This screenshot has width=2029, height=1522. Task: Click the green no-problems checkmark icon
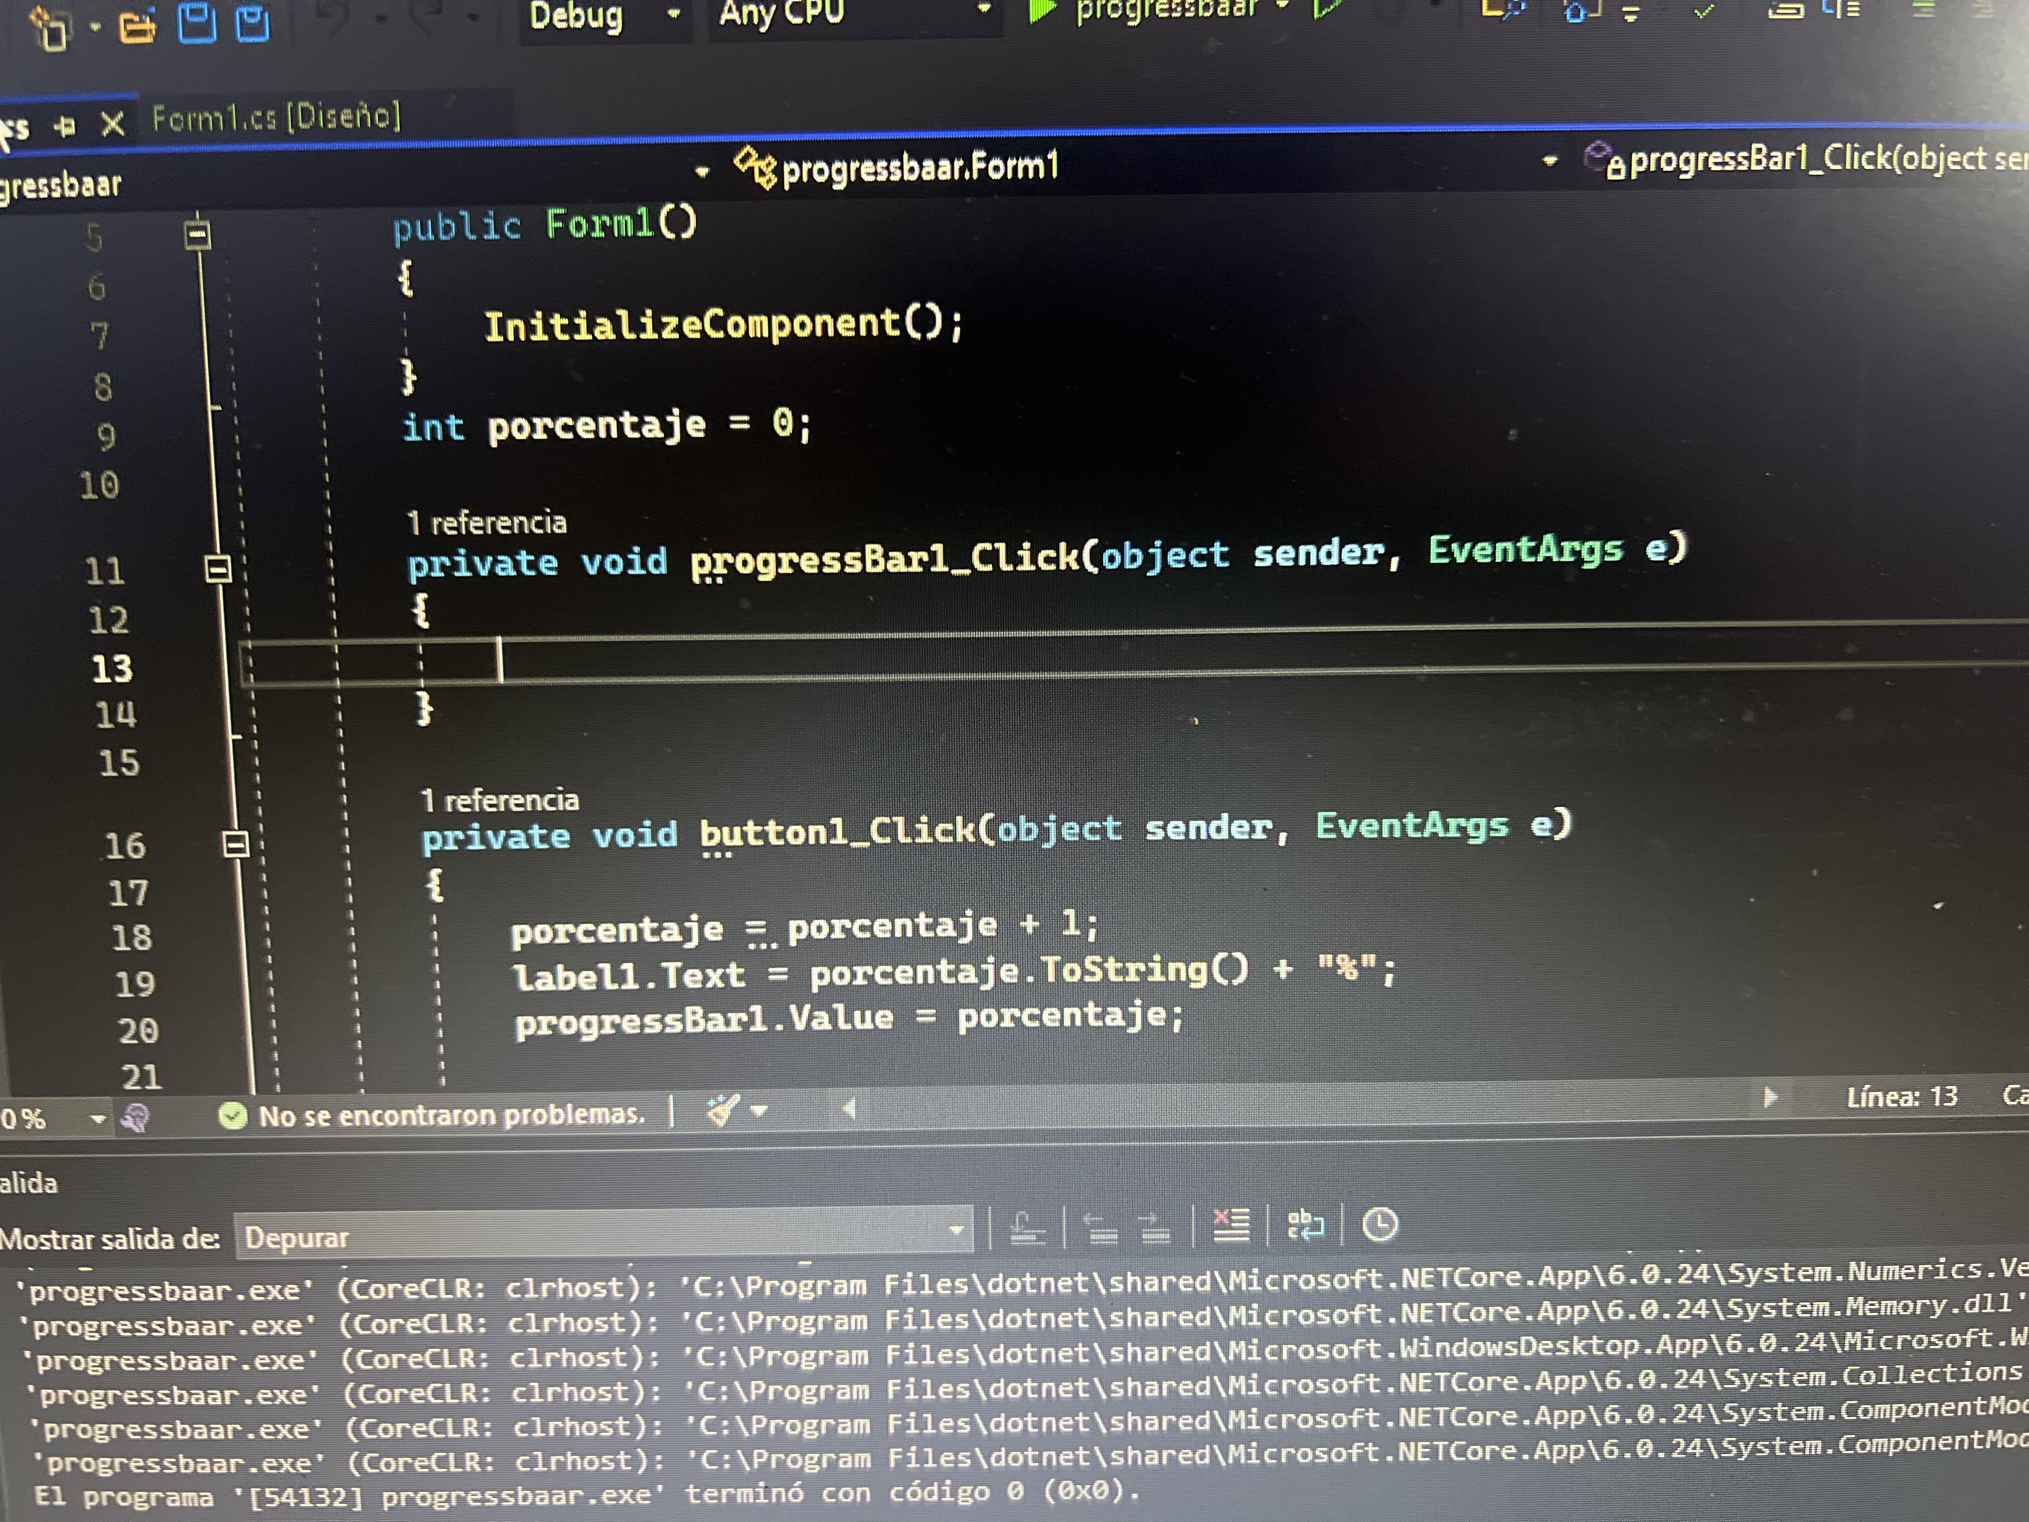[233, 1116]
